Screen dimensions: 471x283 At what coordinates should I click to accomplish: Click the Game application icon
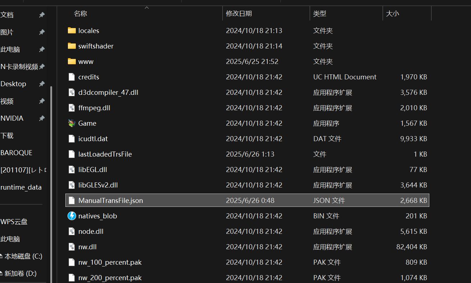(72, 123)
